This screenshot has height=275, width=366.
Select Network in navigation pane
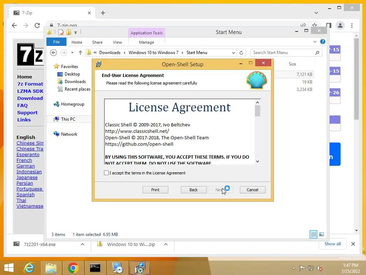tap(69, 134)
